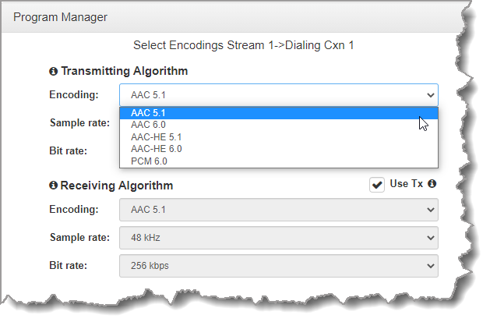
Task: Select AAC-HE 6.0 from the list
Action: click(157, 149)
